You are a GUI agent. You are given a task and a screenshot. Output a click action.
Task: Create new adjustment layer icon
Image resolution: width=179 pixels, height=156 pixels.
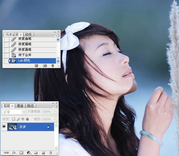[29, 153]
